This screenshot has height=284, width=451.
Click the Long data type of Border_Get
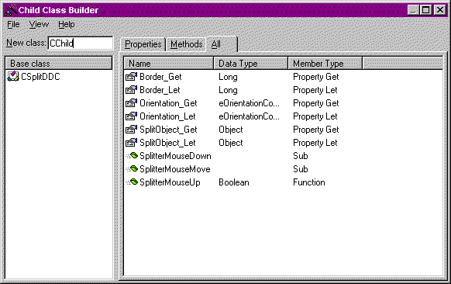(x=228, y=77)
